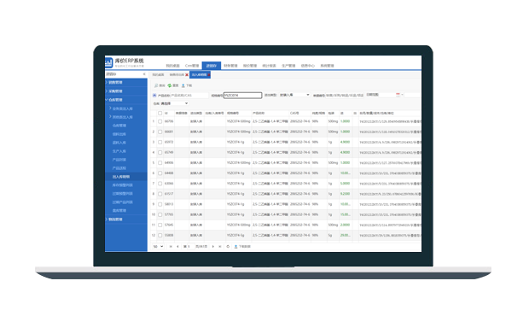Screen dimensions: 529x316
Task: Open the page size dropdown showing 50
Action: 158,247
